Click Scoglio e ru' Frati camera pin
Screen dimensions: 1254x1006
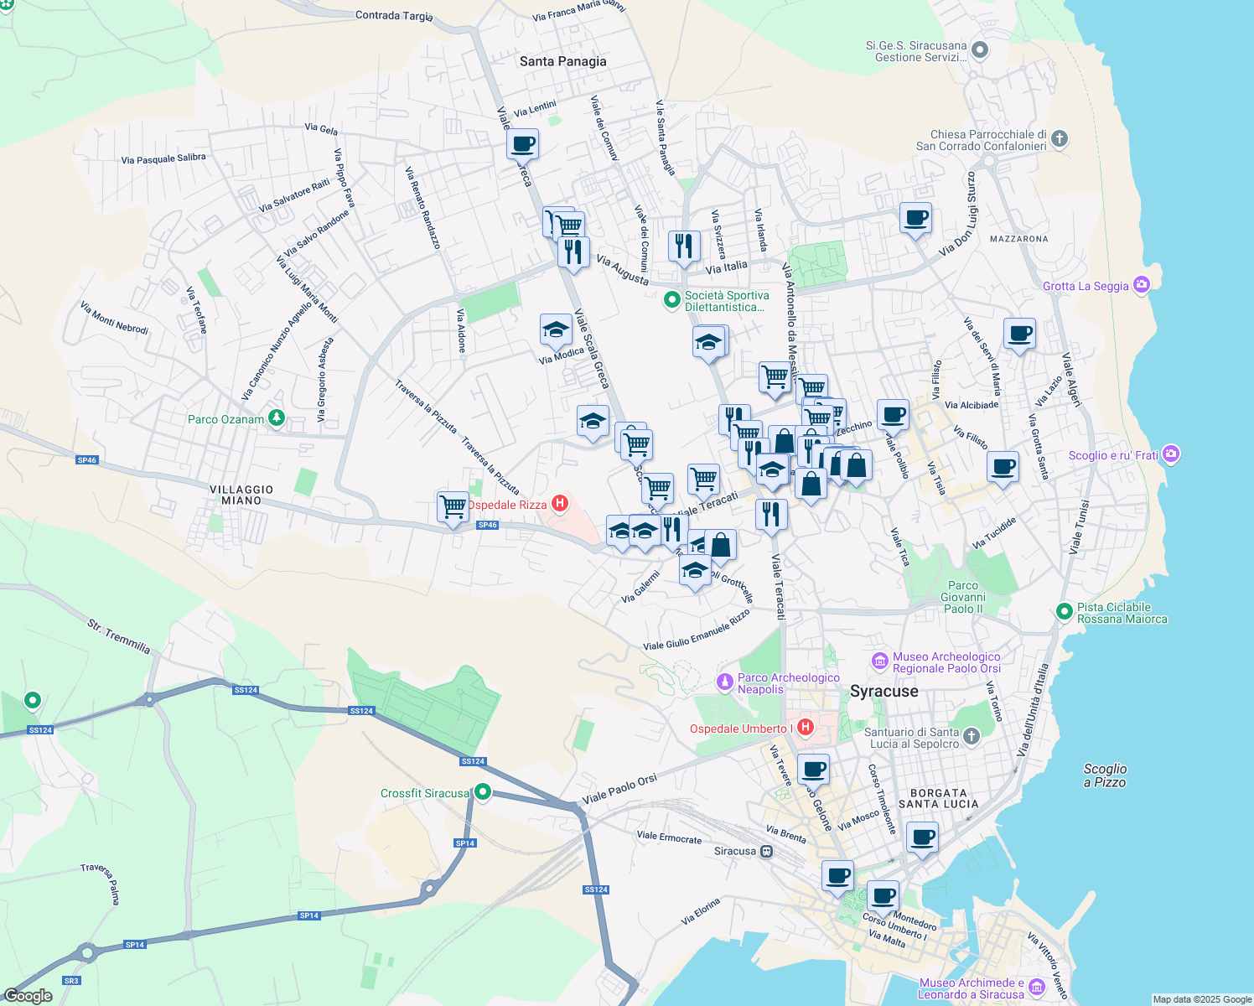pyautogui.click(x=1171, y=454)
